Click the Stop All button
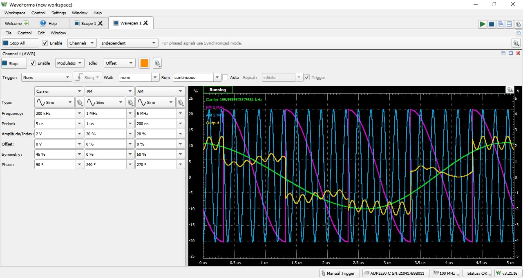This screenshot has width=523, height=278. pyautogui.click(x=20, y=43)
